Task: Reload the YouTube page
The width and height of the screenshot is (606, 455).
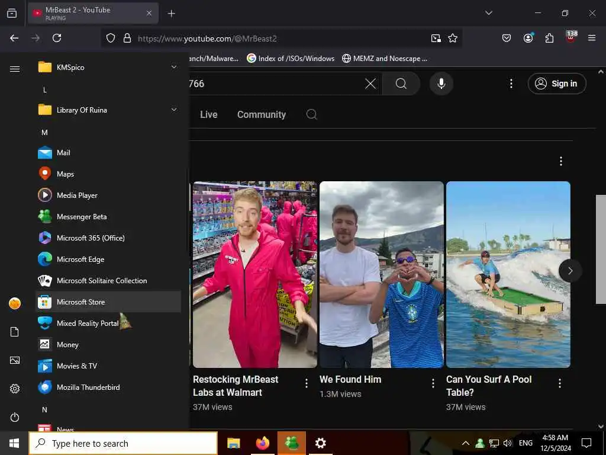Action: click(x=57, y=38)
